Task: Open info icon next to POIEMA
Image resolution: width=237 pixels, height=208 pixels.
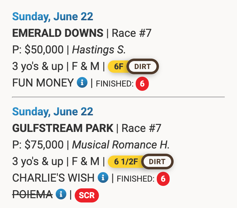Action: pos(61,194)
